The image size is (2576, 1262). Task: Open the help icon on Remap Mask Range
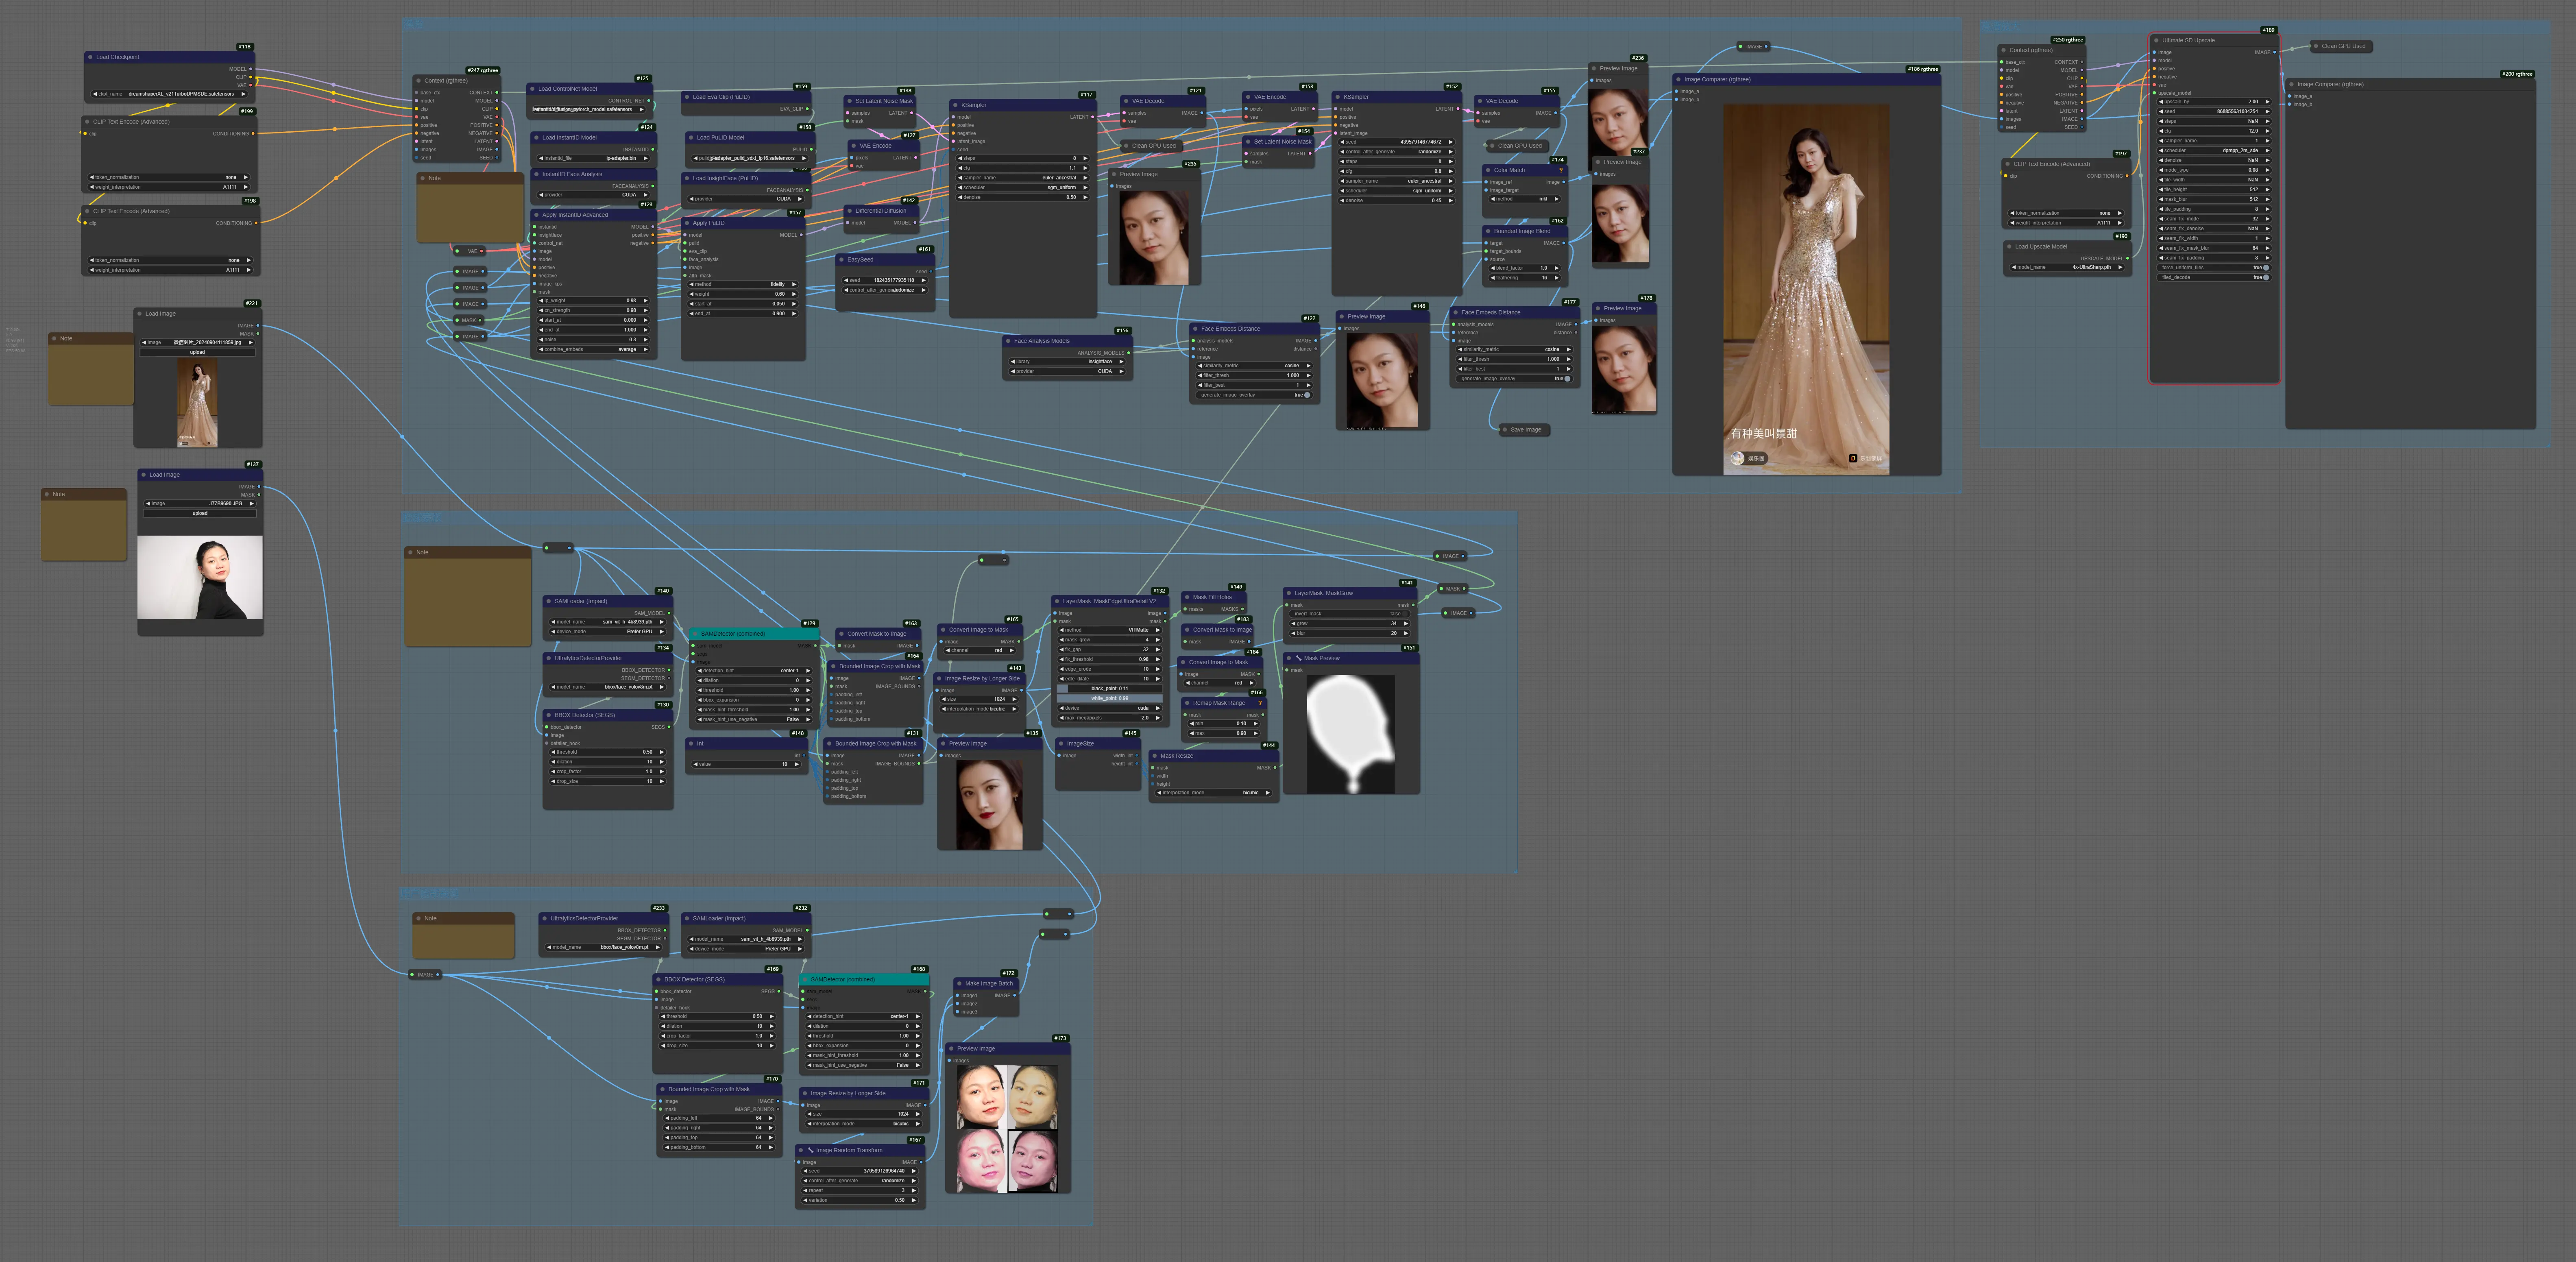click(1259, 703)
